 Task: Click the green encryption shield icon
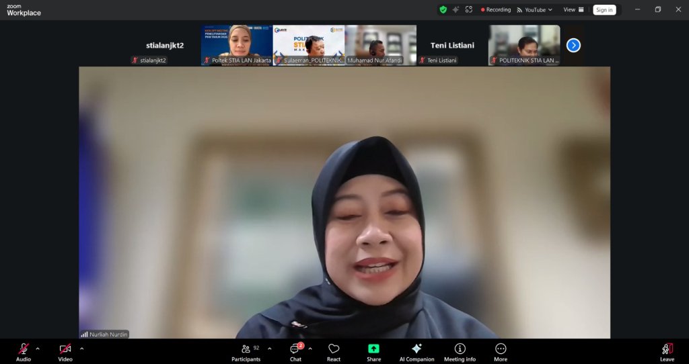click(x=443, y=9)
